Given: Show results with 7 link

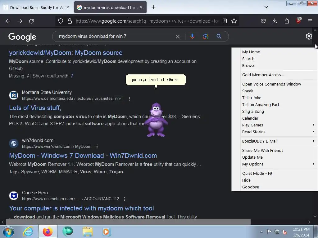Looking at the screenshot, I should [72, 76].
